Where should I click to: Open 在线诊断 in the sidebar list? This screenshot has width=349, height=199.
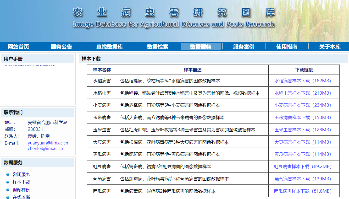21,197
